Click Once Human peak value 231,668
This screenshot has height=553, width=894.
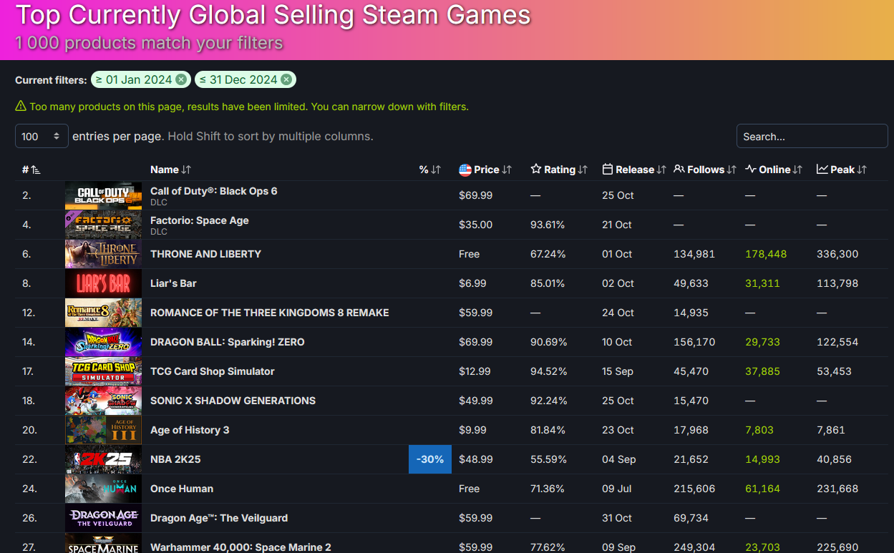pos(837,489)
